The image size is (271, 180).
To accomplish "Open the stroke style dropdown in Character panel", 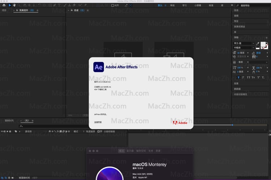I will coord(259,62).
